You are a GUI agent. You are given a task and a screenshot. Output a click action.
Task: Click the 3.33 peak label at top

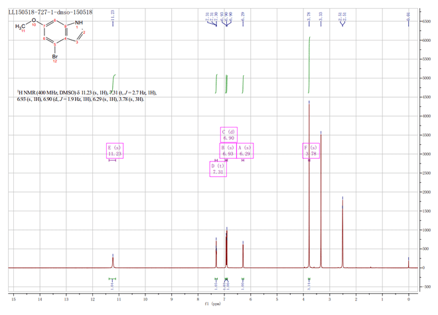tap(321, 16)
